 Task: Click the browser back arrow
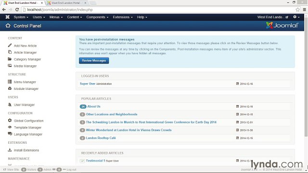(x=4, y=10)
